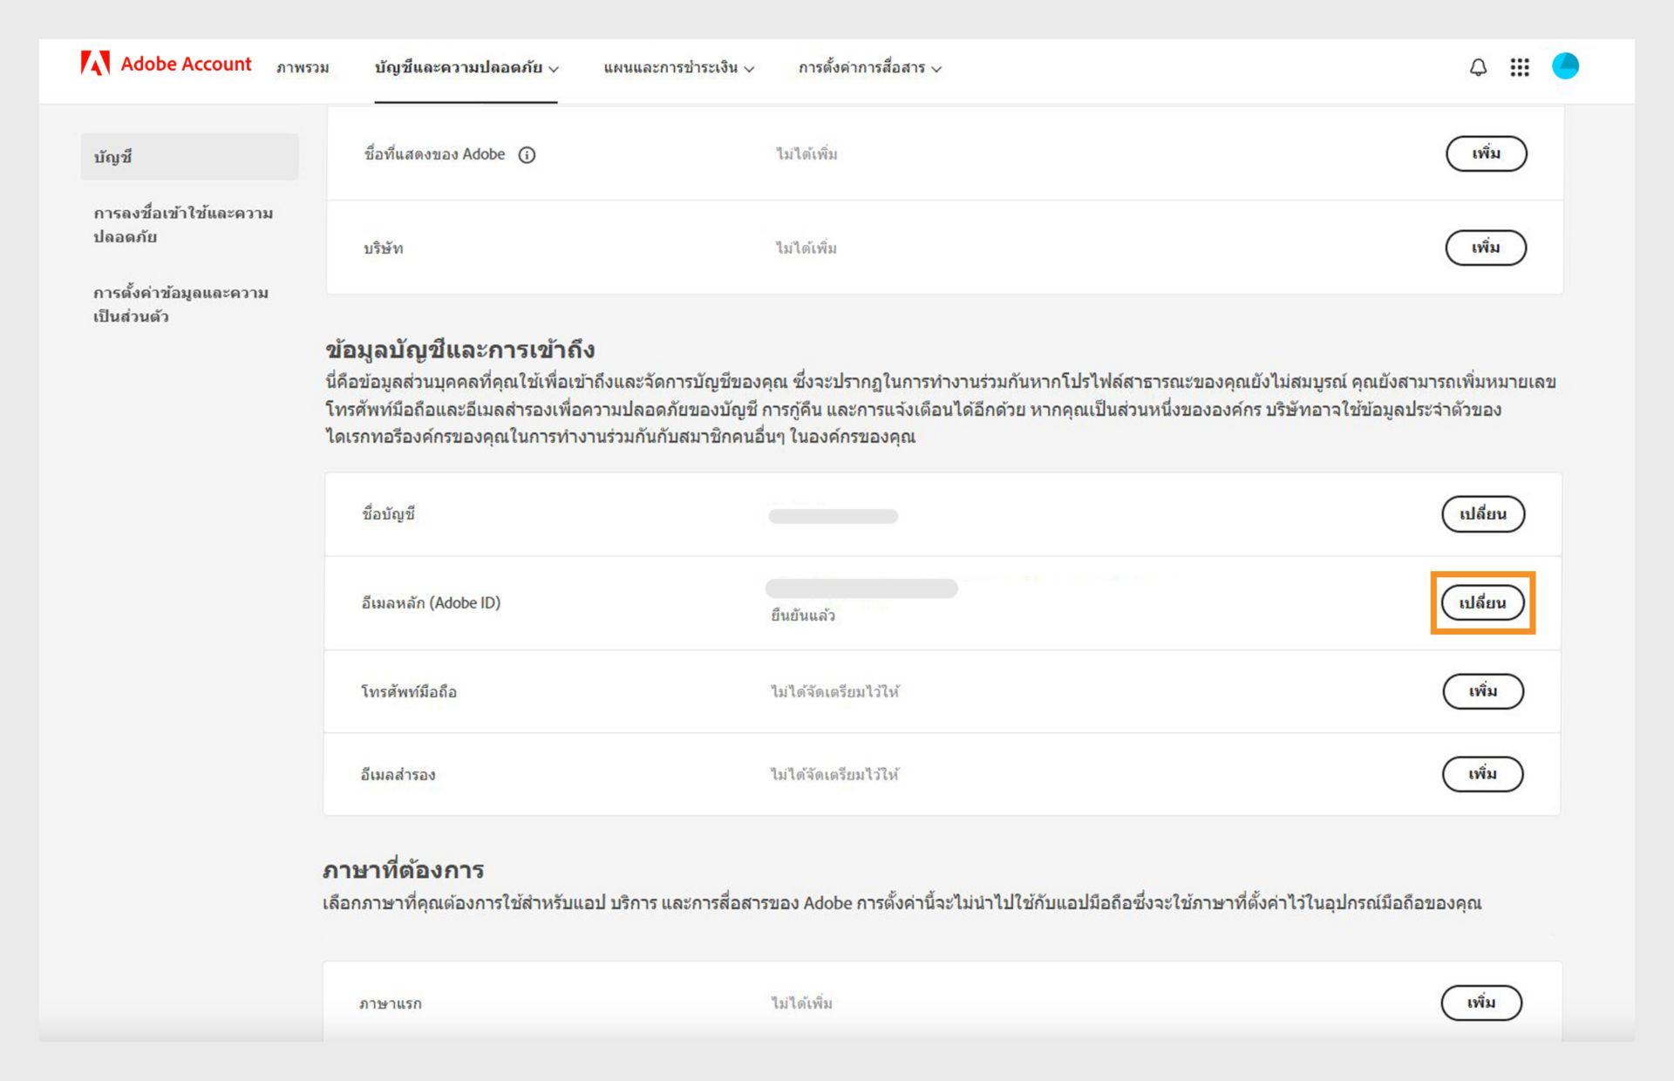This screenshot has width=1674, height=1081.
Task: Expand แผนและการชำระเงิน dropdown menu
Action: point(678,68)
